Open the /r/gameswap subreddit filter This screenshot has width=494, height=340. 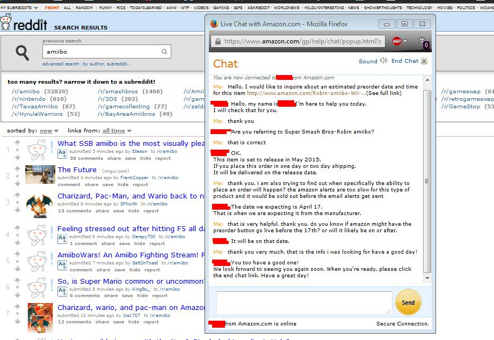pos(467,92)
